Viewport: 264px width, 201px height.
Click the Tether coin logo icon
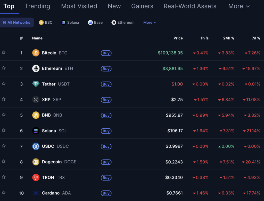(36, 84)
